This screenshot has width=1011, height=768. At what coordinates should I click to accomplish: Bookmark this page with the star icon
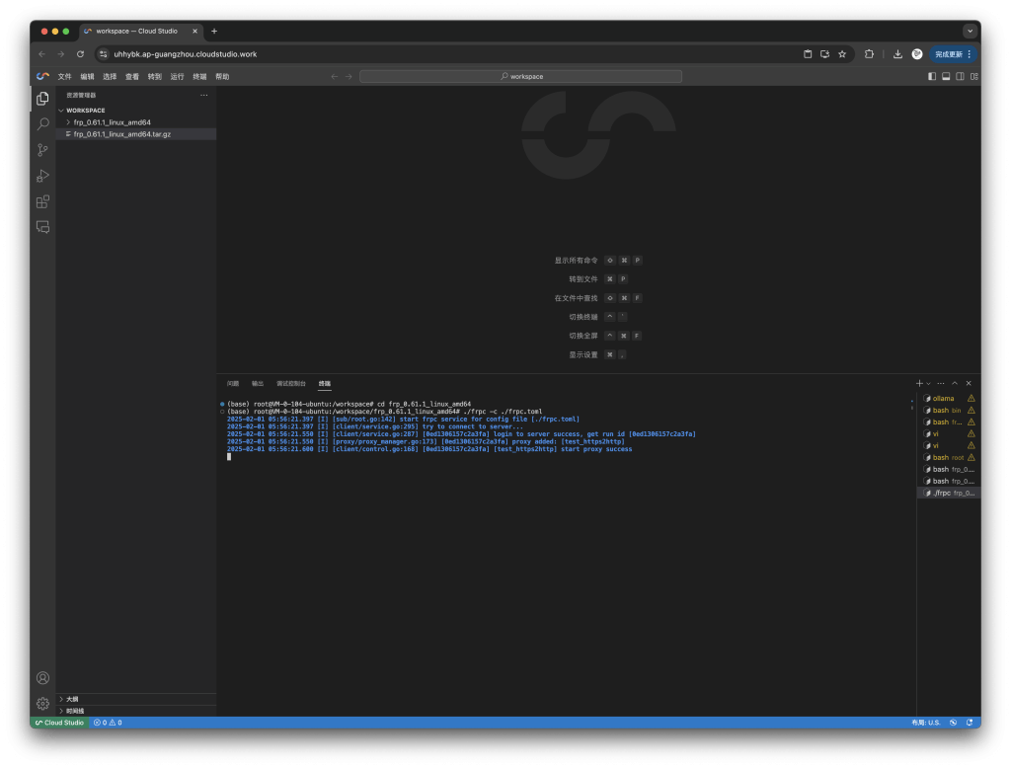pos(842,54)
